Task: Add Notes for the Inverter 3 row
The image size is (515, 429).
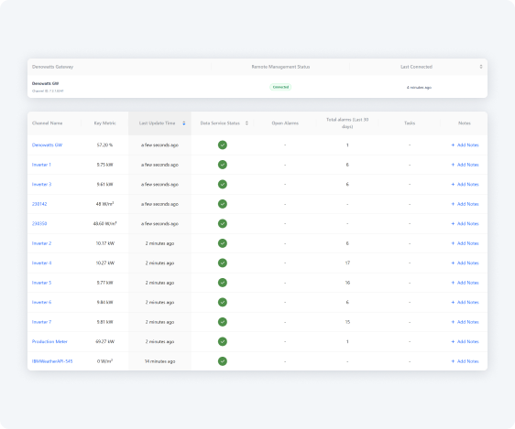Action: point(465,184)
